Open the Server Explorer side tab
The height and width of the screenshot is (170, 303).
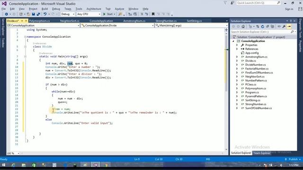pos(3,27)
